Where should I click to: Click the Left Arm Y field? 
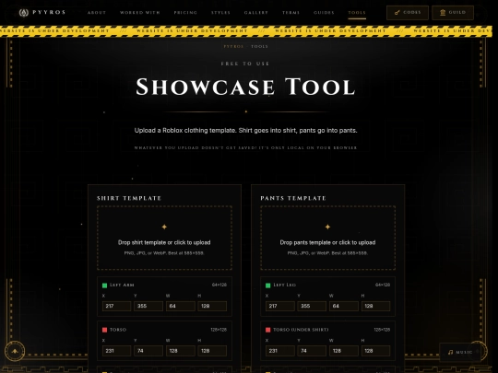click(x=148, y=306)
